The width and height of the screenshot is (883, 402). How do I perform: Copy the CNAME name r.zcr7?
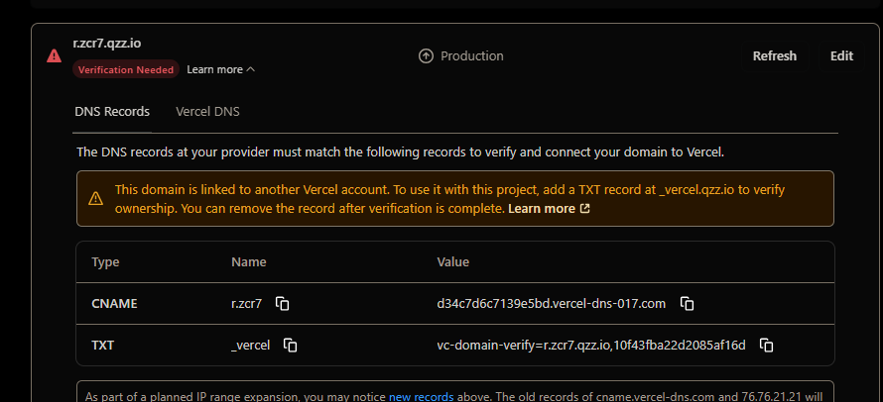tap(282, 303)
